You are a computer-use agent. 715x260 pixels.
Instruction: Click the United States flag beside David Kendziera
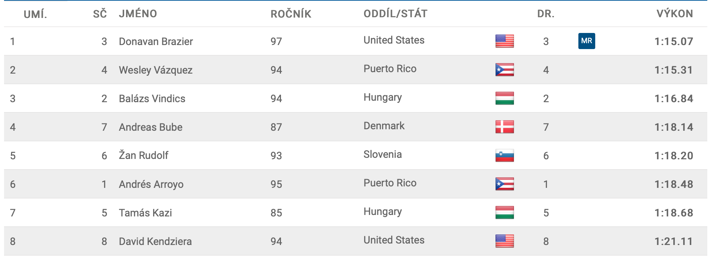pyautogui.click(x=504, y=241)
